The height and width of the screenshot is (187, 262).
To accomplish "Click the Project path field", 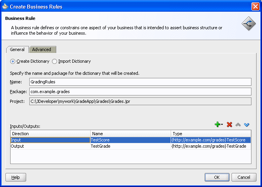I will click(140, 101).
